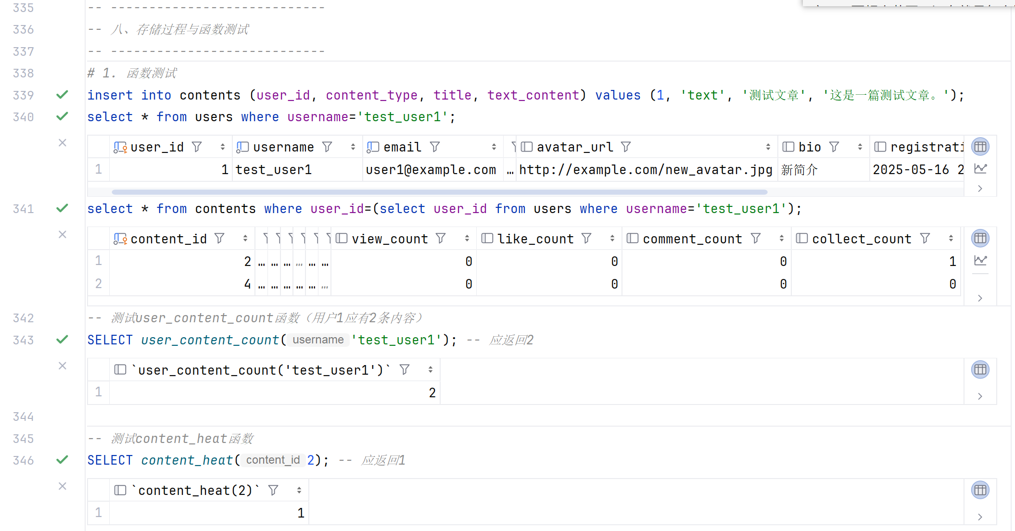
Task: Click the table view icon for the content_heat result
Action: 980,490
